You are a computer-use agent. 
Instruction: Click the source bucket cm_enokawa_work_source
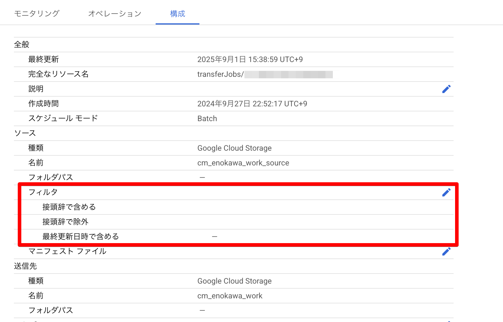tap(243, 163)
